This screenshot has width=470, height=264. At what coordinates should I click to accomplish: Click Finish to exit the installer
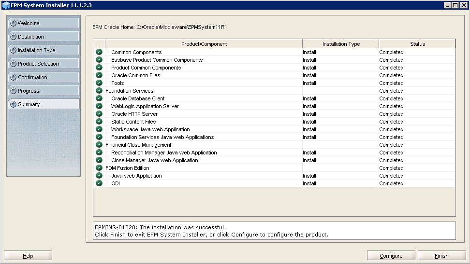coord(441,256)
